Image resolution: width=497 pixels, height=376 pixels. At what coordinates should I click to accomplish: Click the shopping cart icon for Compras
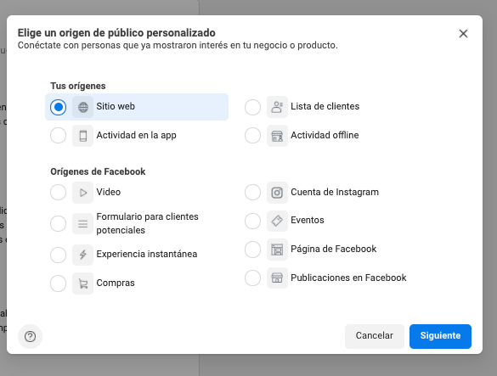coord(82,283)
